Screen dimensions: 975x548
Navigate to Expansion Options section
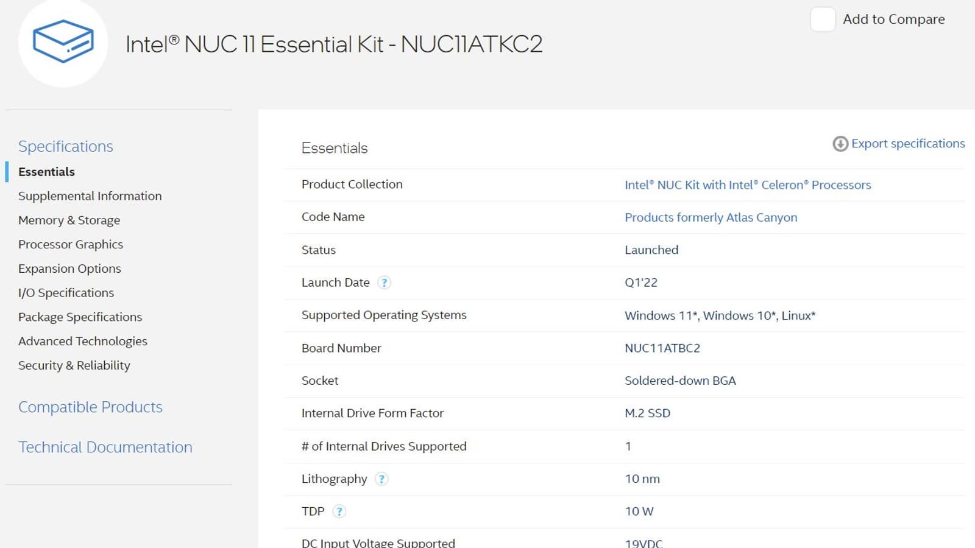click(69, 269)
